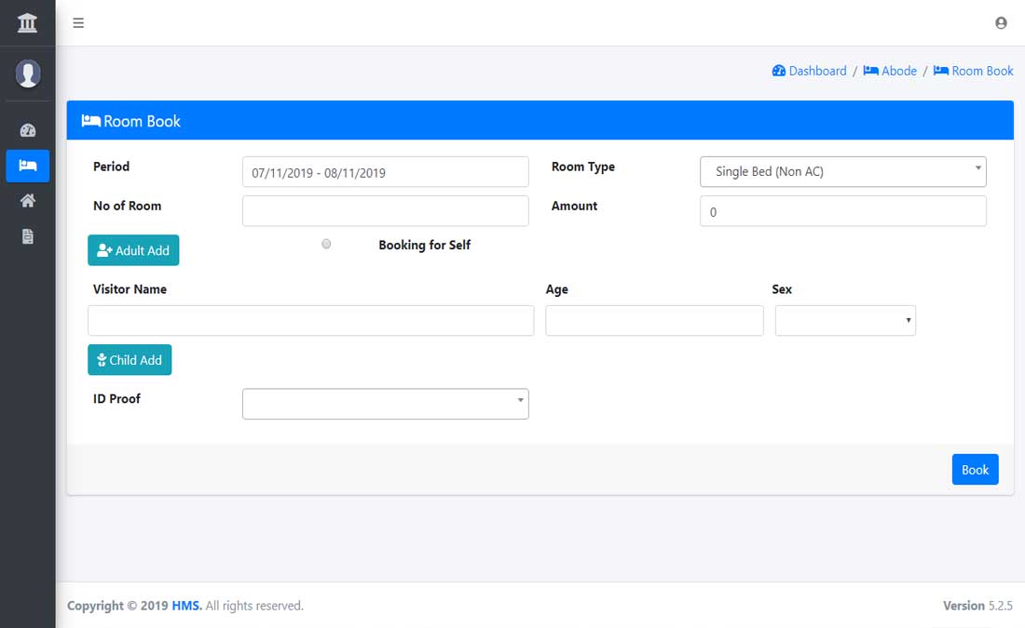Click the institution logo at top left
The width and height of the screenshot is (1025, 628).
pos(27,21)
